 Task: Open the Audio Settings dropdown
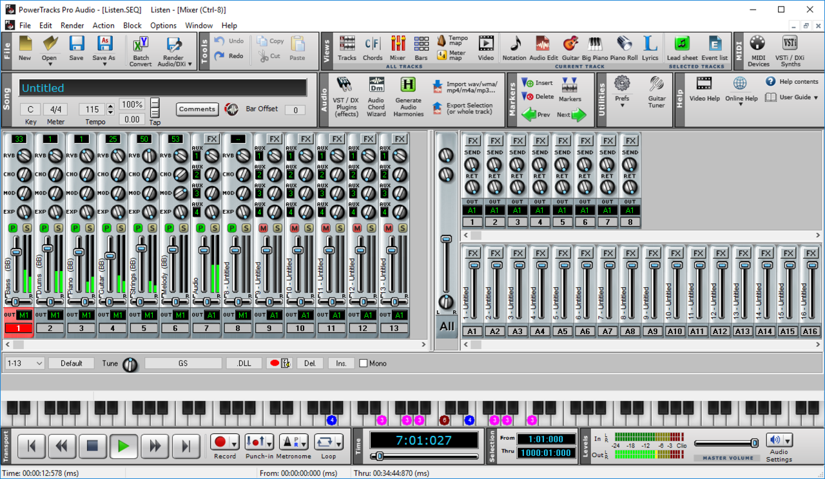[787, 440]
